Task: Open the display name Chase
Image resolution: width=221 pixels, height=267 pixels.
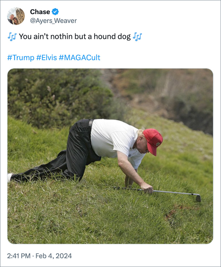Action: 40,12
